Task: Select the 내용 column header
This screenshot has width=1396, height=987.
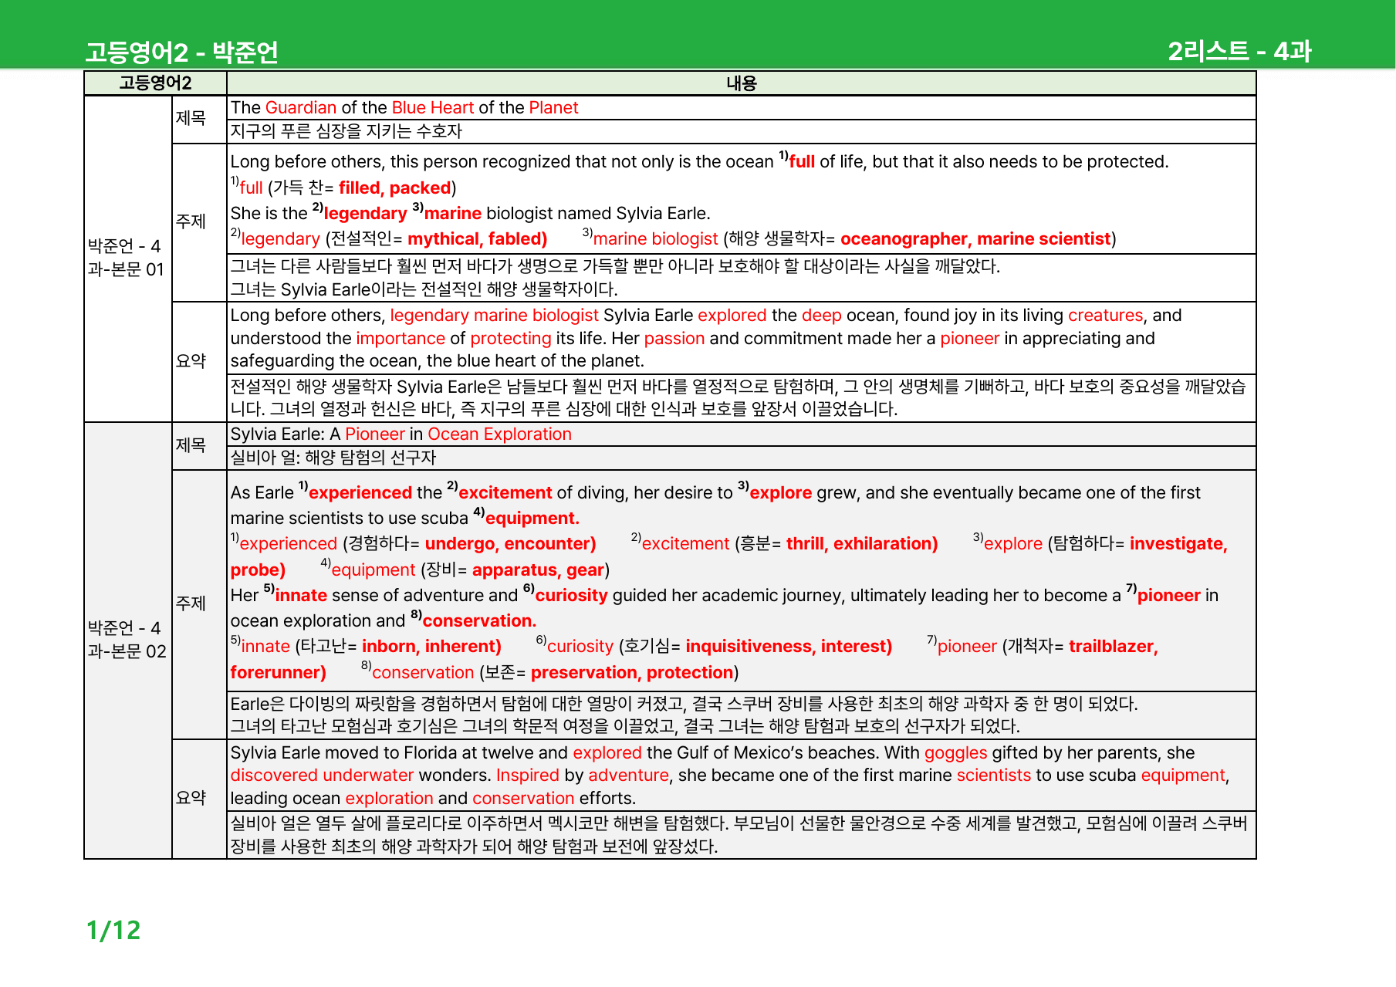Action: pos(742,83)
